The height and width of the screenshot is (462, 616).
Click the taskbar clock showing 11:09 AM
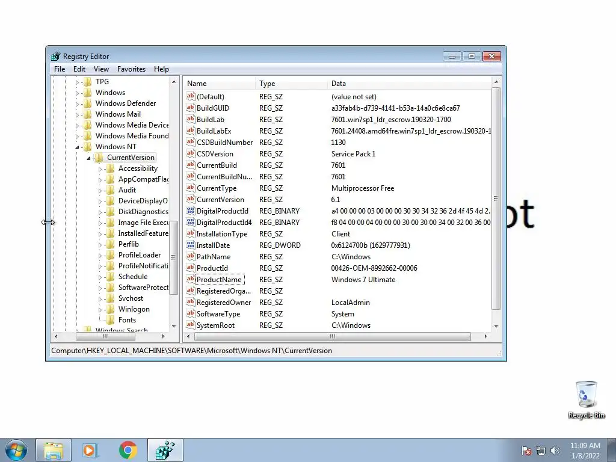click(x=585, y=450)
